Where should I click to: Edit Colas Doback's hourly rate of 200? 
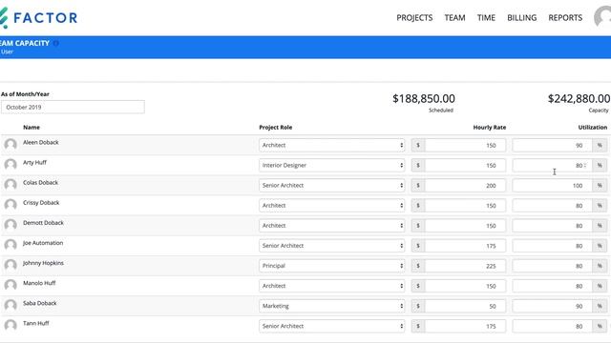coord(465,186)
